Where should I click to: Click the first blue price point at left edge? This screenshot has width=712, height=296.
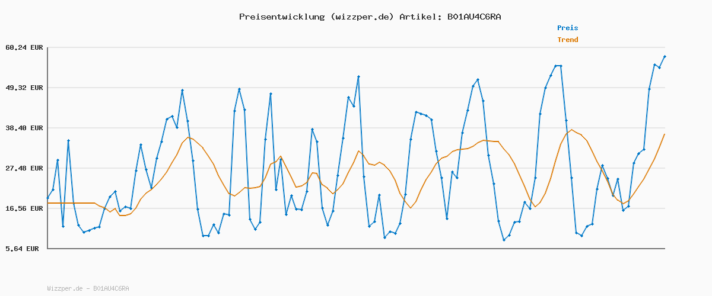[x=48, y=198]
